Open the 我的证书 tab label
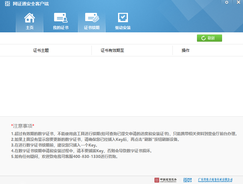 pos(60,28)
